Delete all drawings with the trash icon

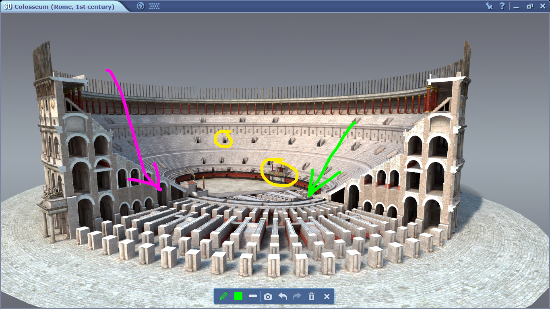coord(311,297)
